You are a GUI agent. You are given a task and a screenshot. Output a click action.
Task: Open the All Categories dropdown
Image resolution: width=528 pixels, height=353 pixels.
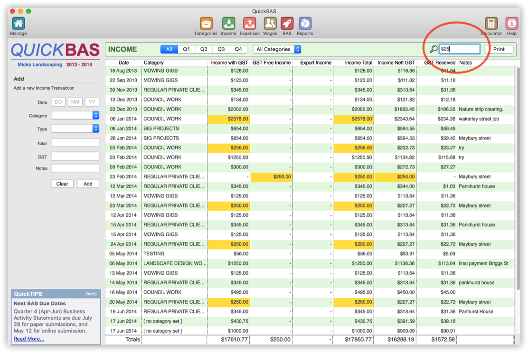pos(277,49)
